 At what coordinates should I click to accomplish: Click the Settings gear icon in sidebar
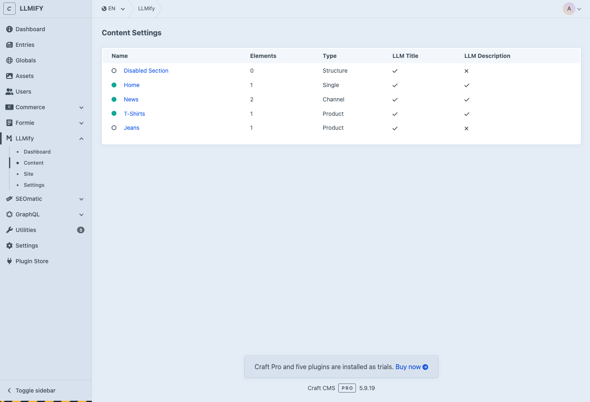point(9,246)
